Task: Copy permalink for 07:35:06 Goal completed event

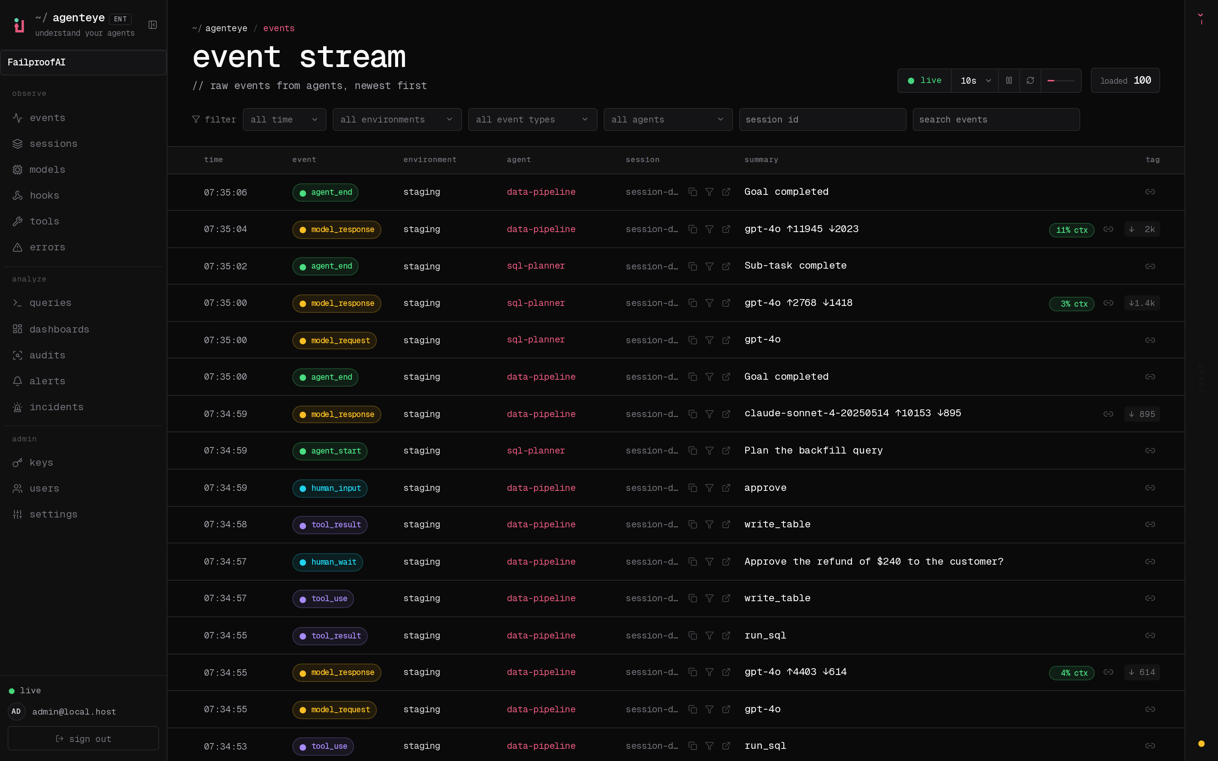Action: click(1150, 192)
